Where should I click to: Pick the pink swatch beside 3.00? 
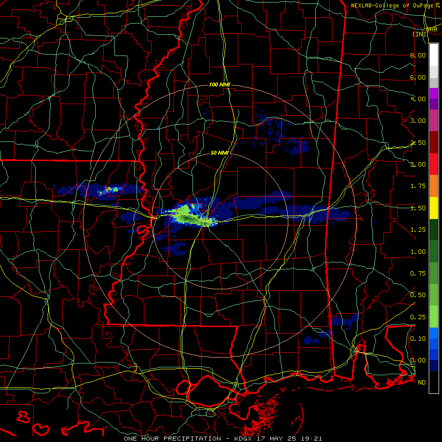(x=434, y=121)
